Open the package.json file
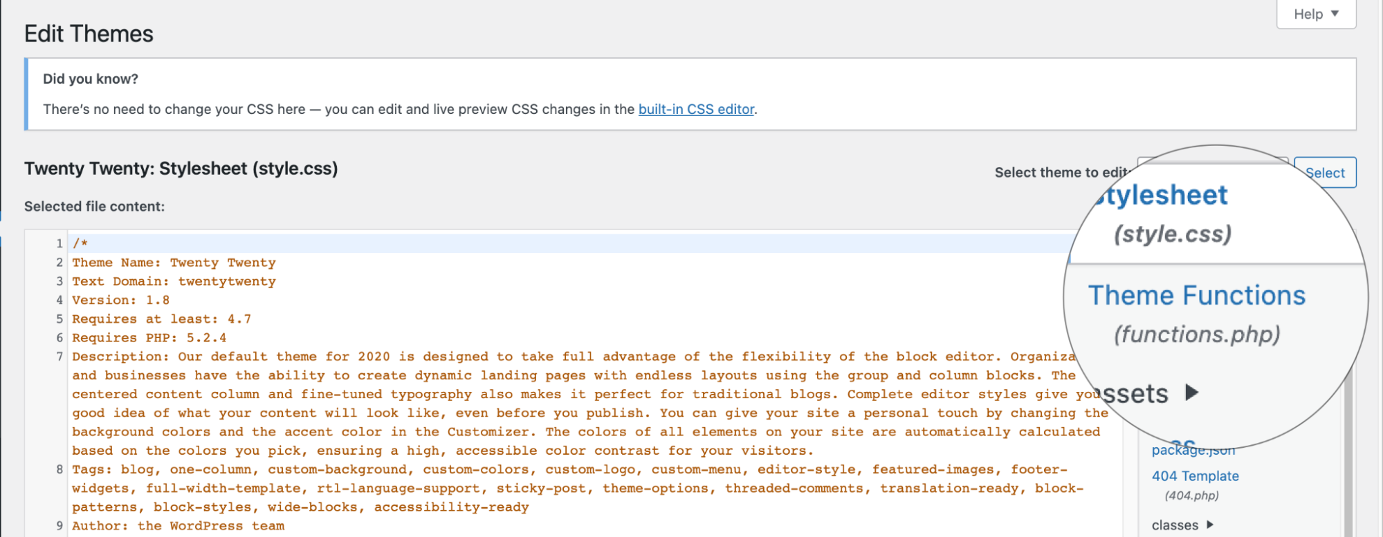 1193,450
